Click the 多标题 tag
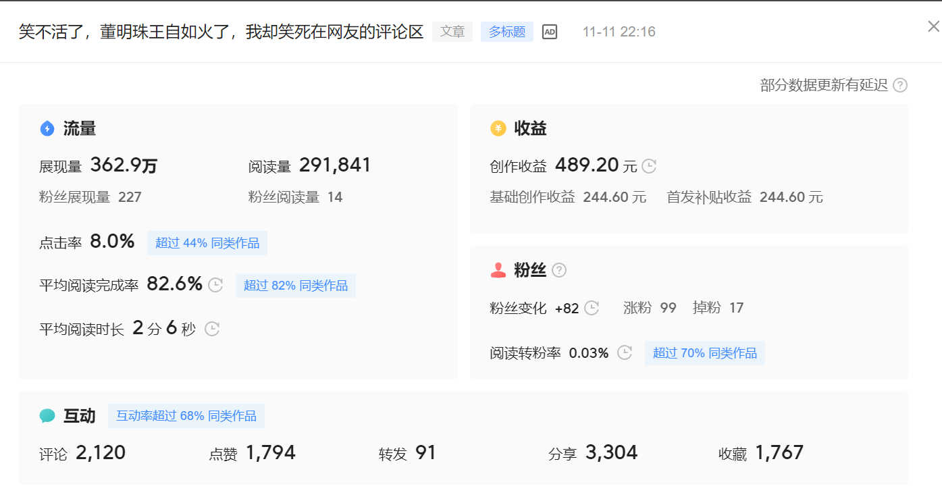942x501 pixels. (507, 32)
